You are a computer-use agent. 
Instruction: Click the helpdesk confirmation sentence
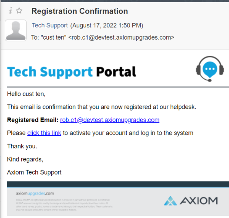(101, 107)
